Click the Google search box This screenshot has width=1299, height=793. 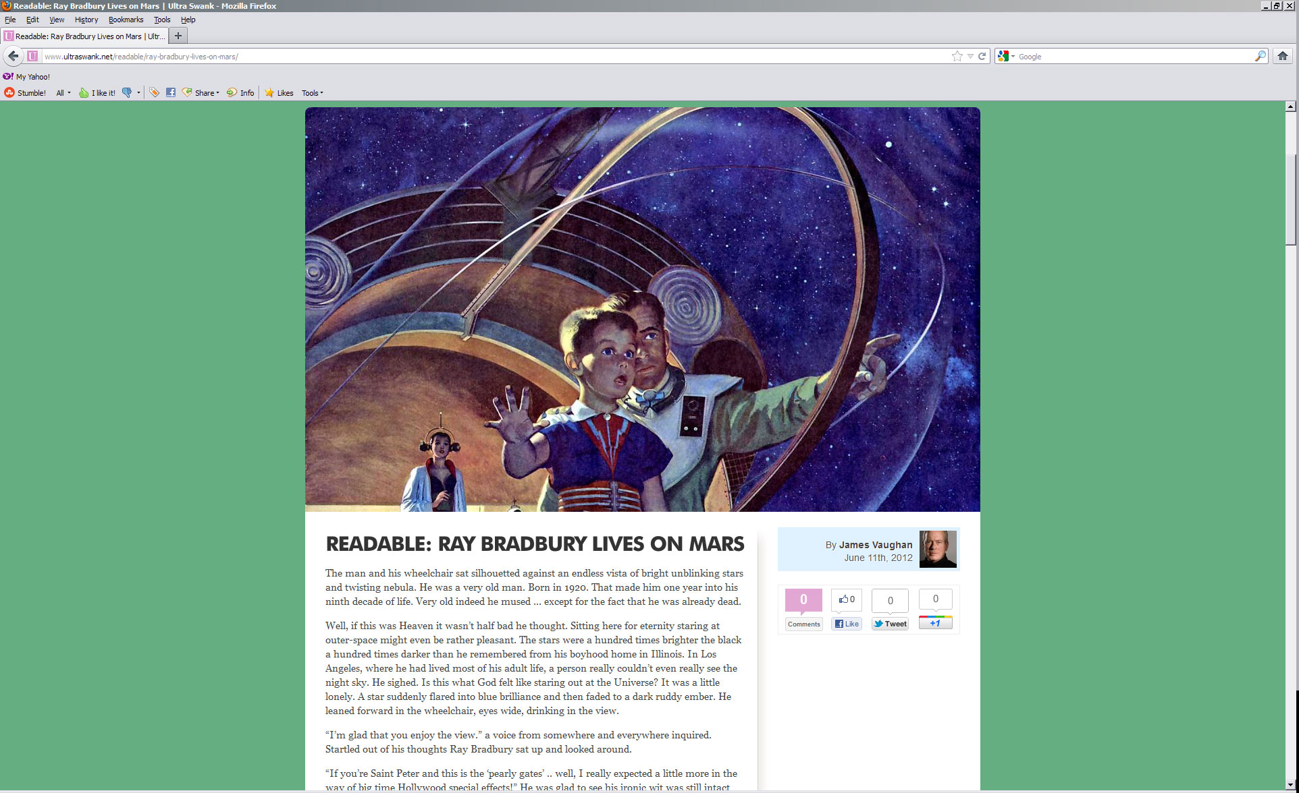1135,57
